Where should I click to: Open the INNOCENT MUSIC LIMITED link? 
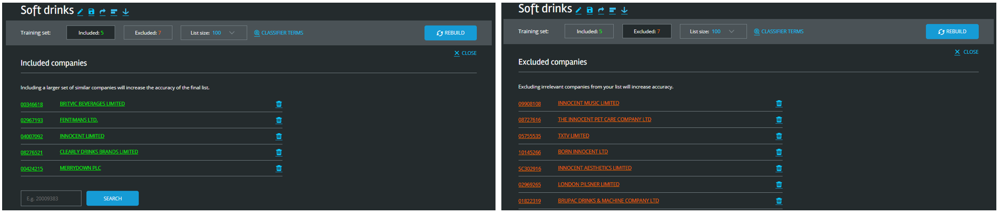pos(588,103)
